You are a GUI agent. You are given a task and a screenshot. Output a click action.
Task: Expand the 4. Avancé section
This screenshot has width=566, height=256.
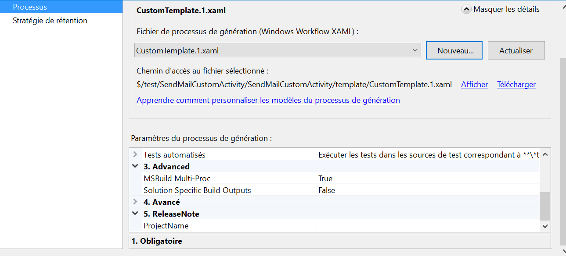pyautogui.click(x=135, y=202)
